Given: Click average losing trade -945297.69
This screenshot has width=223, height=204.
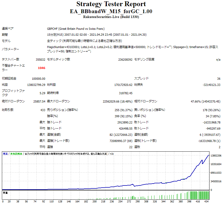Looking at the screenshot, I should point(213,129).
